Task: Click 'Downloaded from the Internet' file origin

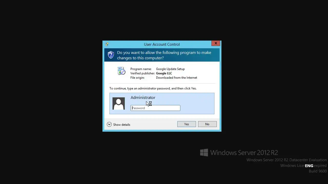Action: (177, 78)
